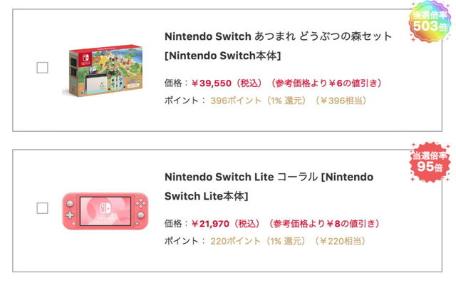This screenshot has width=456, height=288.
Task: Click the ¥39,550 price text
Action: pyautogui.click(x=214, y=83)
